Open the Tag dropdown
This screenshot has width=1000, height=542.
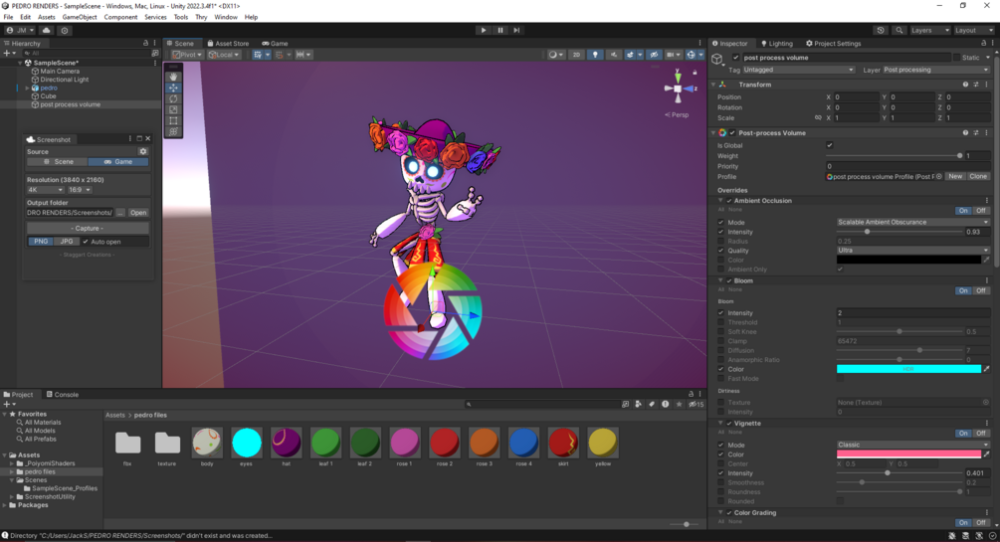[798, 70]
